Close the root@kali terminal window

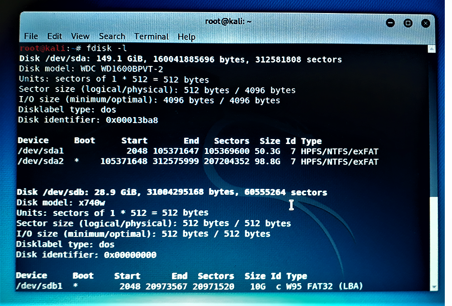(425, 23)
